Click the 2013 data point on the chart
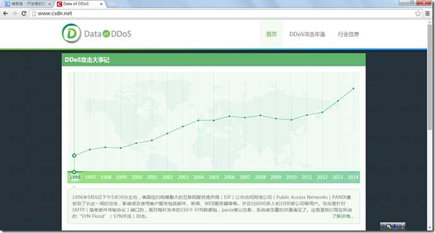 338,101
